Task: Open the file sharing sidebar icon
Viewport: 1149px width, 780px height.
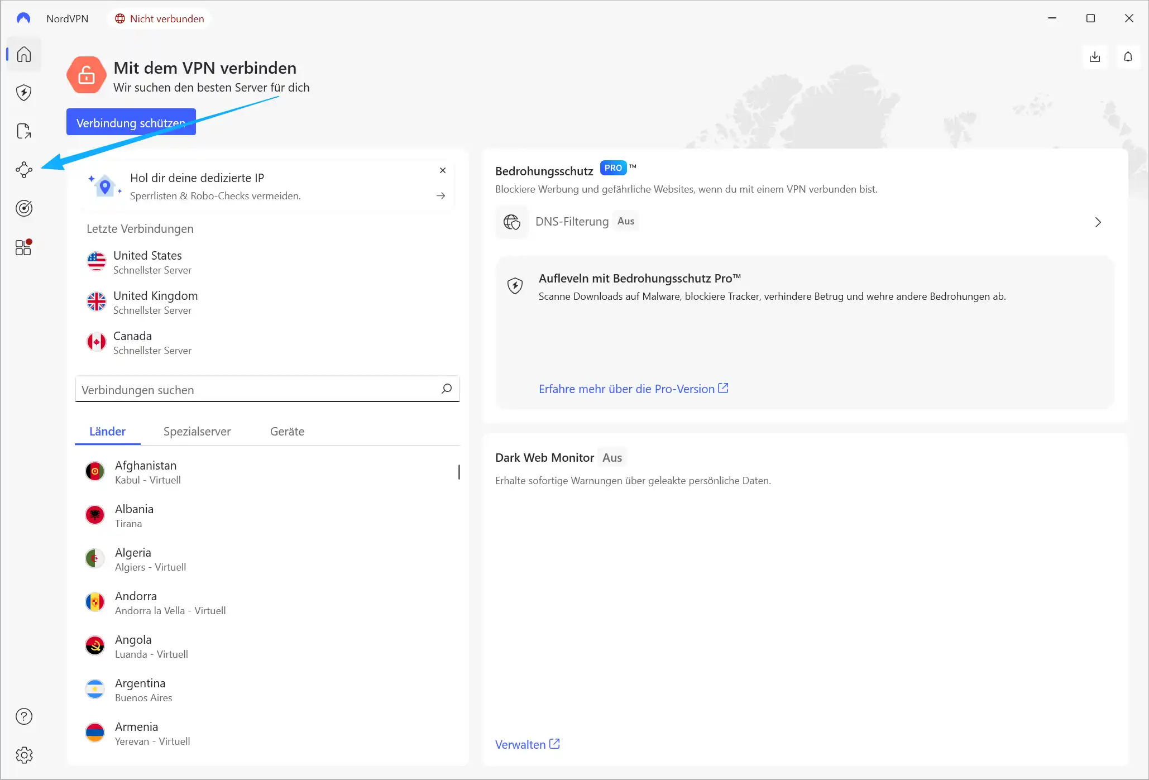Action: (23, 131)
